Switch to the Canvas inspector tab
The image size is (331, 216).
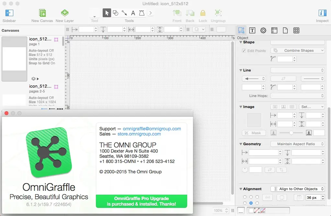pos(274,30)
